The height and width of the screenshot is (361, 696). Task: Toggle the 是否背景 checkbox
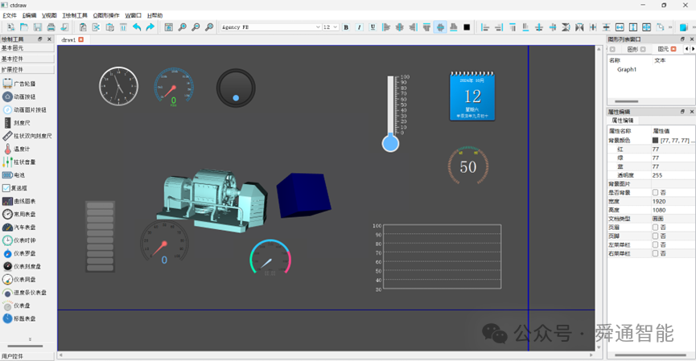(x=655, y=192)
